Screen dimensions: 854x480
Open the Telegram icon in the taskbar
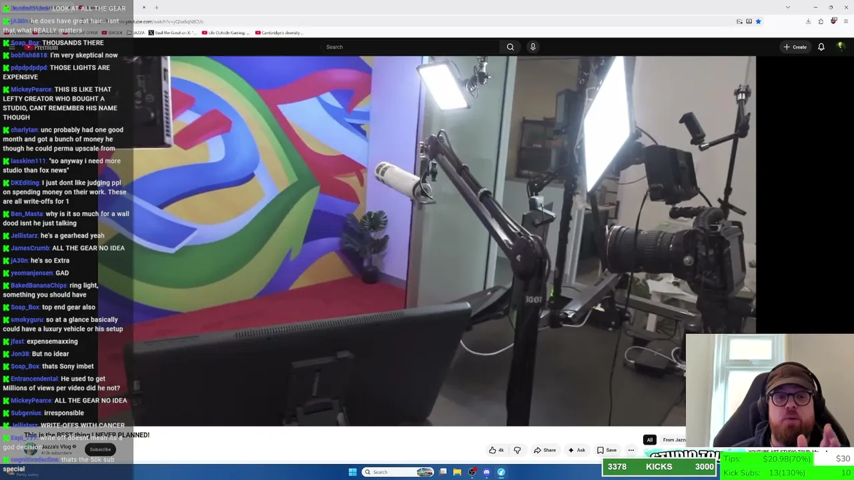coord(501,472)
